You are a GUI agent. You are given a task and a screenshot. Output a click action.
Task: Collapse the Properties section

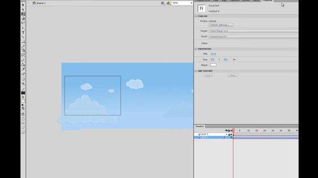tap(196, 49)
